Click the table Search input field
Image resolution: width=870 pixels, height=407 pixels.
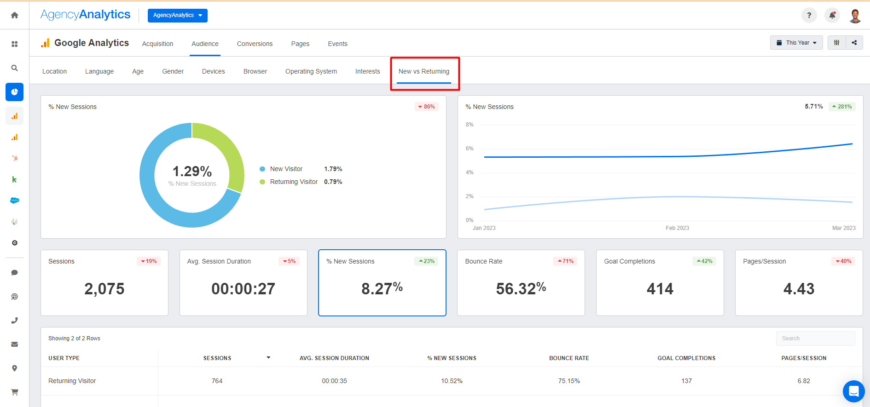click(x=815, y=338)
